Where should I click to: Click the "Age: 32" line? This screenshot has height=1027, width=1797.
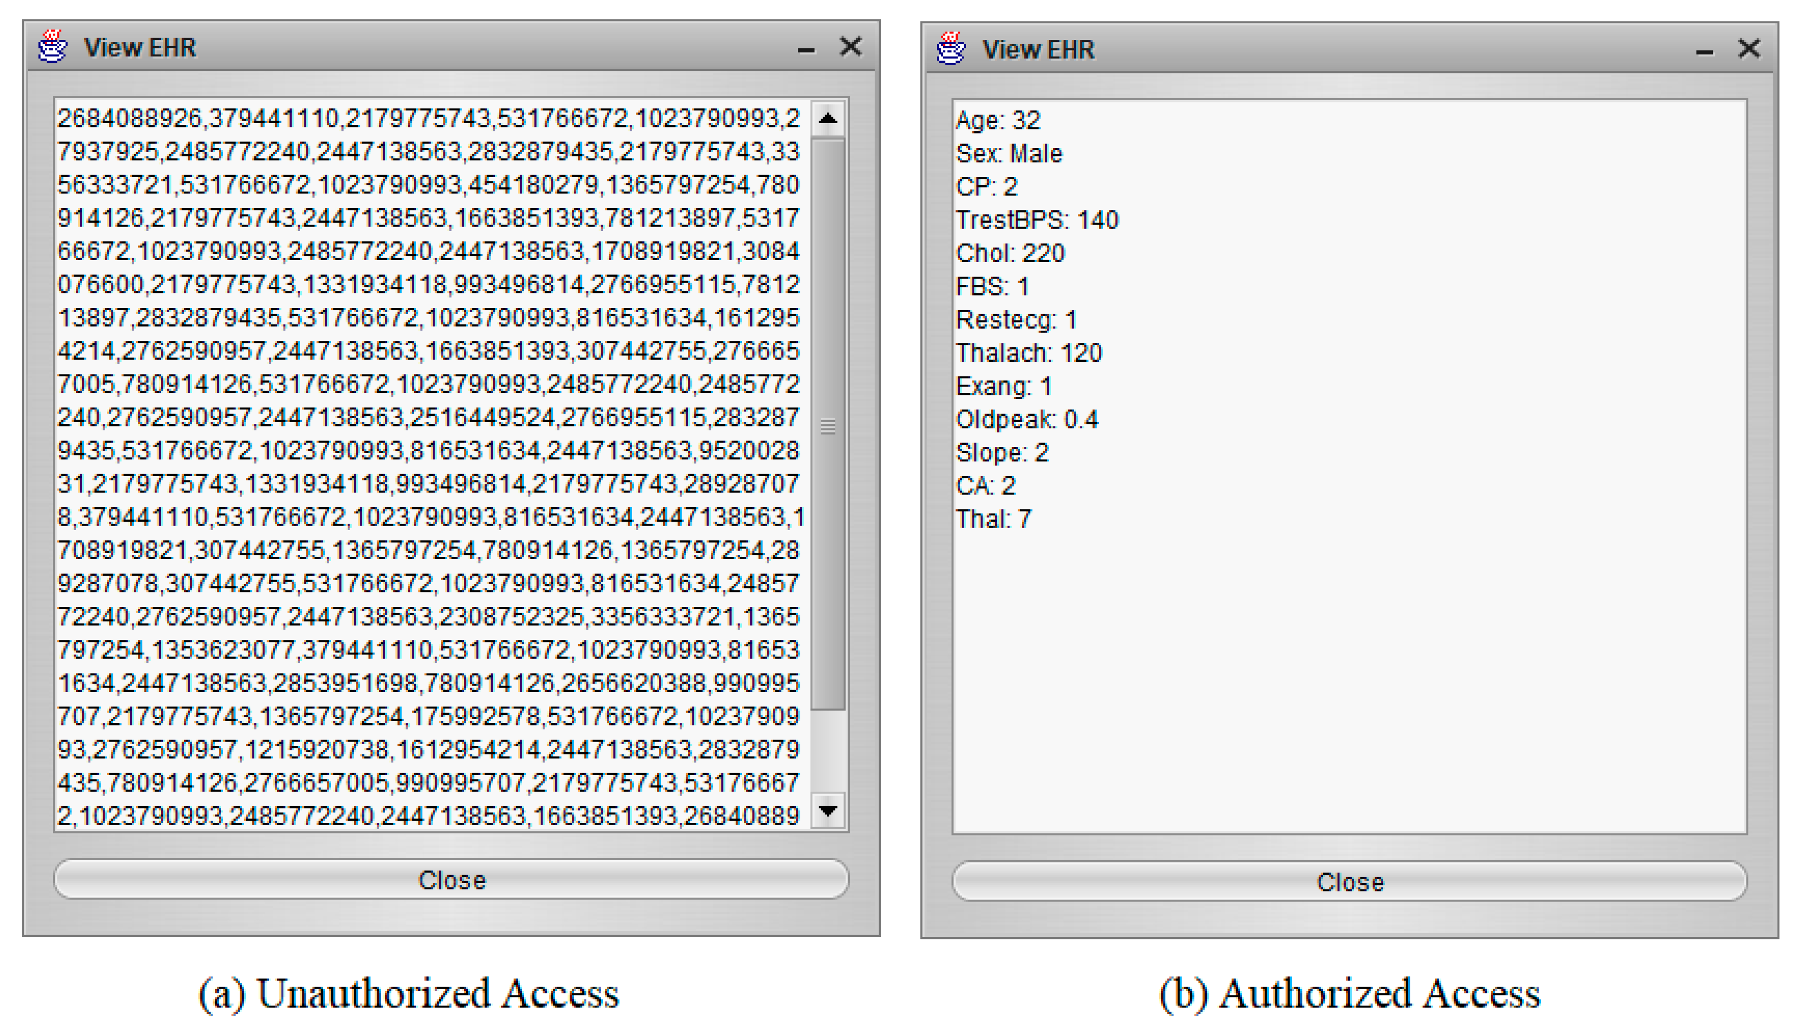997,121
